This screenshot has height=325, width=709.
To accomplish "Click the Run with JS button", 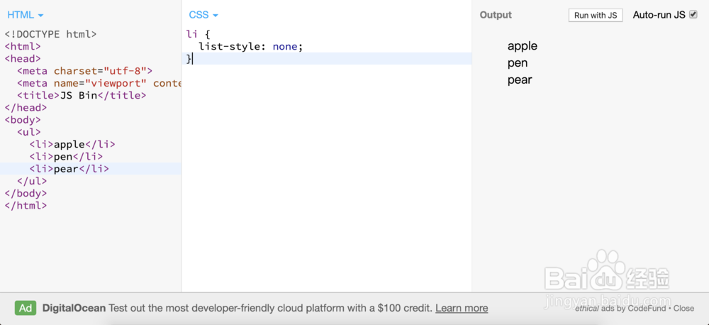I will tap(595, 15).
